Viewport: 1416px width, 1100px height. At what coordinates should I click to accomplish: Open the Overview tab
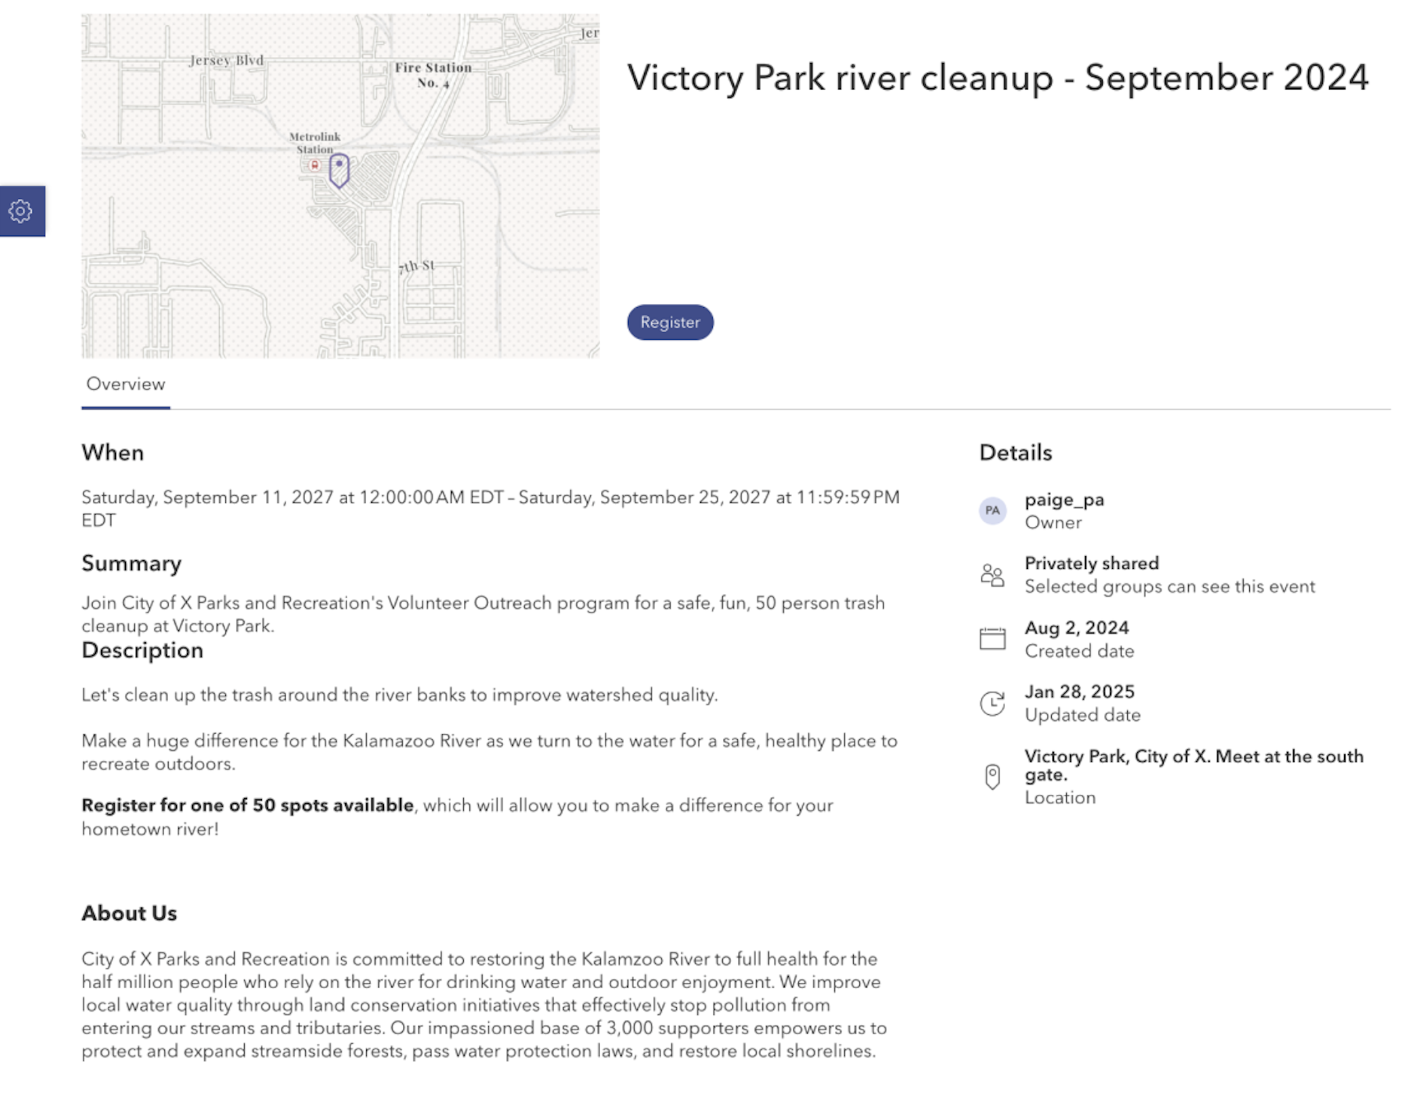(x=125, y=385)
